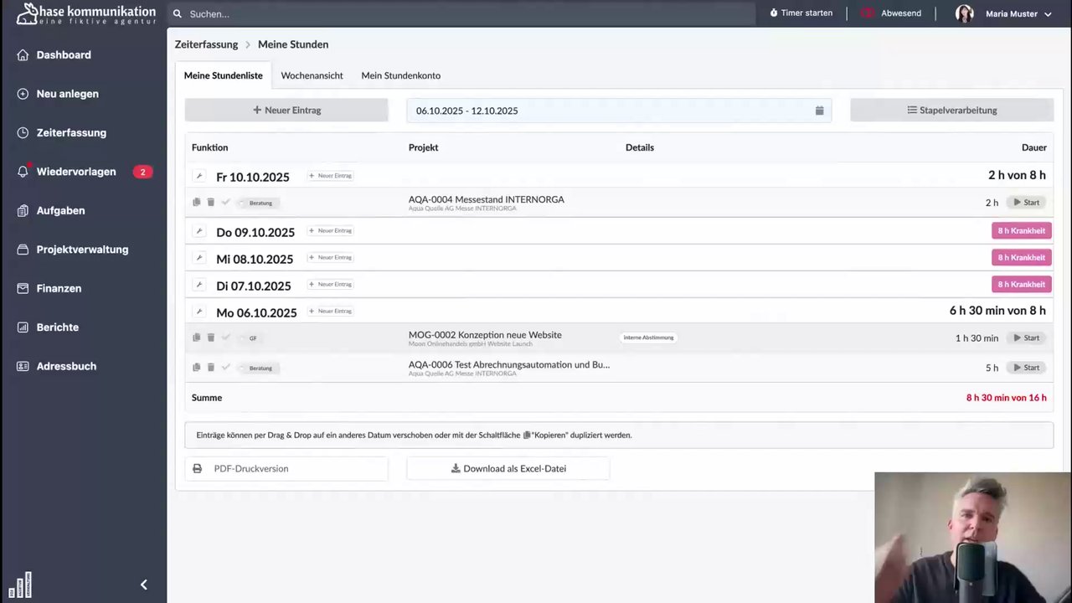Collapse the sidebar with the chevron arrow
The width and height of the screenshot is (1072, 603).
coord(143,585)
